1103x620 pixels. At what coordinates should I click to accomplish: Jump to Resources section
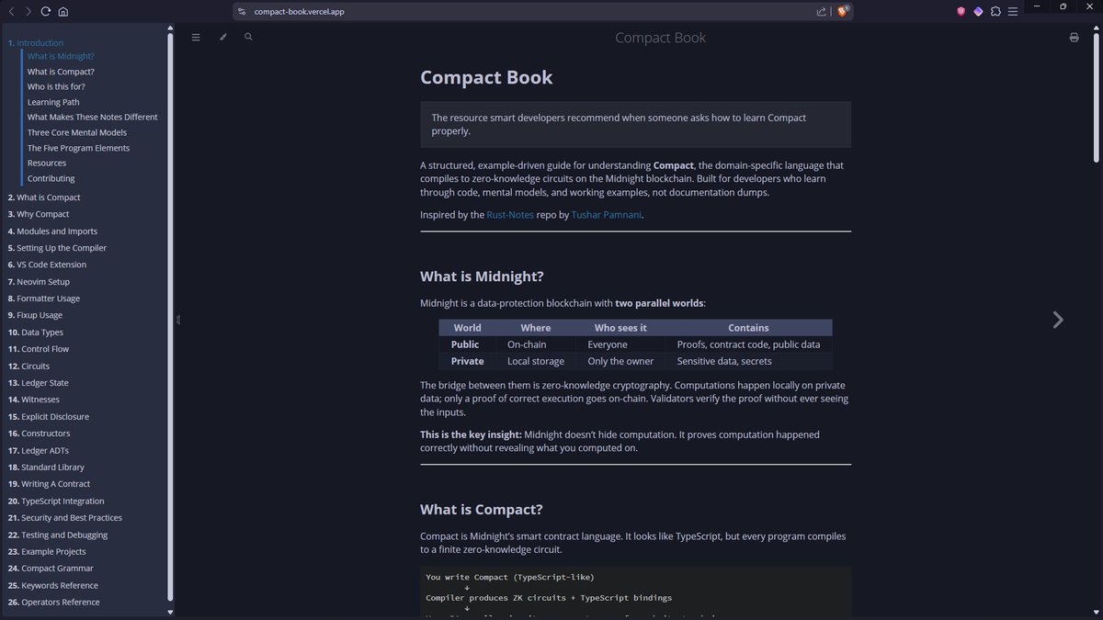tap(47, 163)
